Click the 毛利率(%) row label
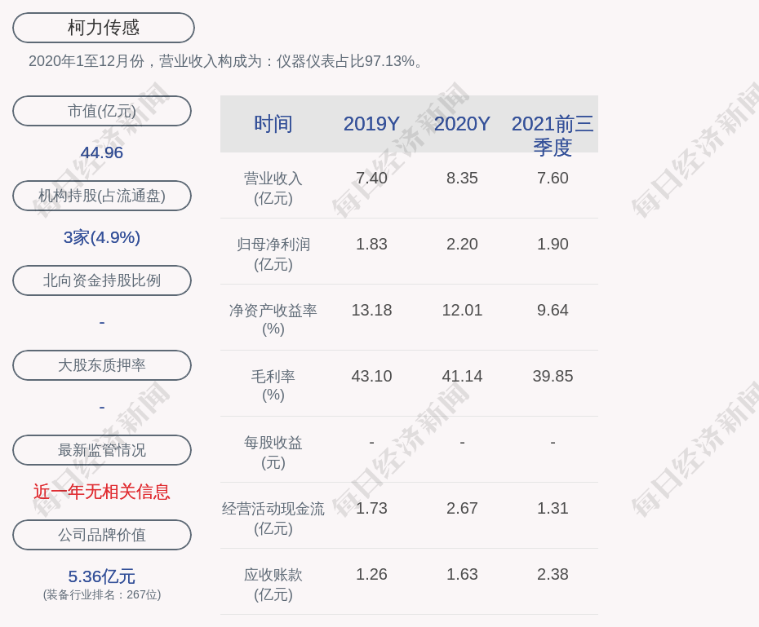 (x=273, y=383)
